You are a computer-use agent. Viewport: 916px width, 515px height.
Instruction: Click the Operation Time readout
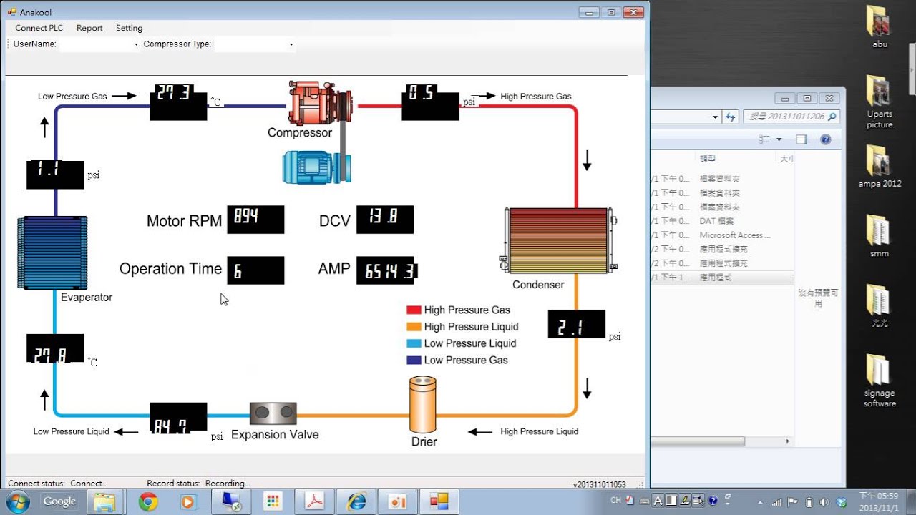(x=255, y=270)
